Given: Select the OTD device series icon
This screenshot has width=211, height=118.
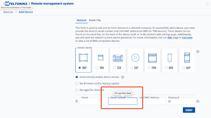Looking at the screenshot, I should (x=170, y=57).
